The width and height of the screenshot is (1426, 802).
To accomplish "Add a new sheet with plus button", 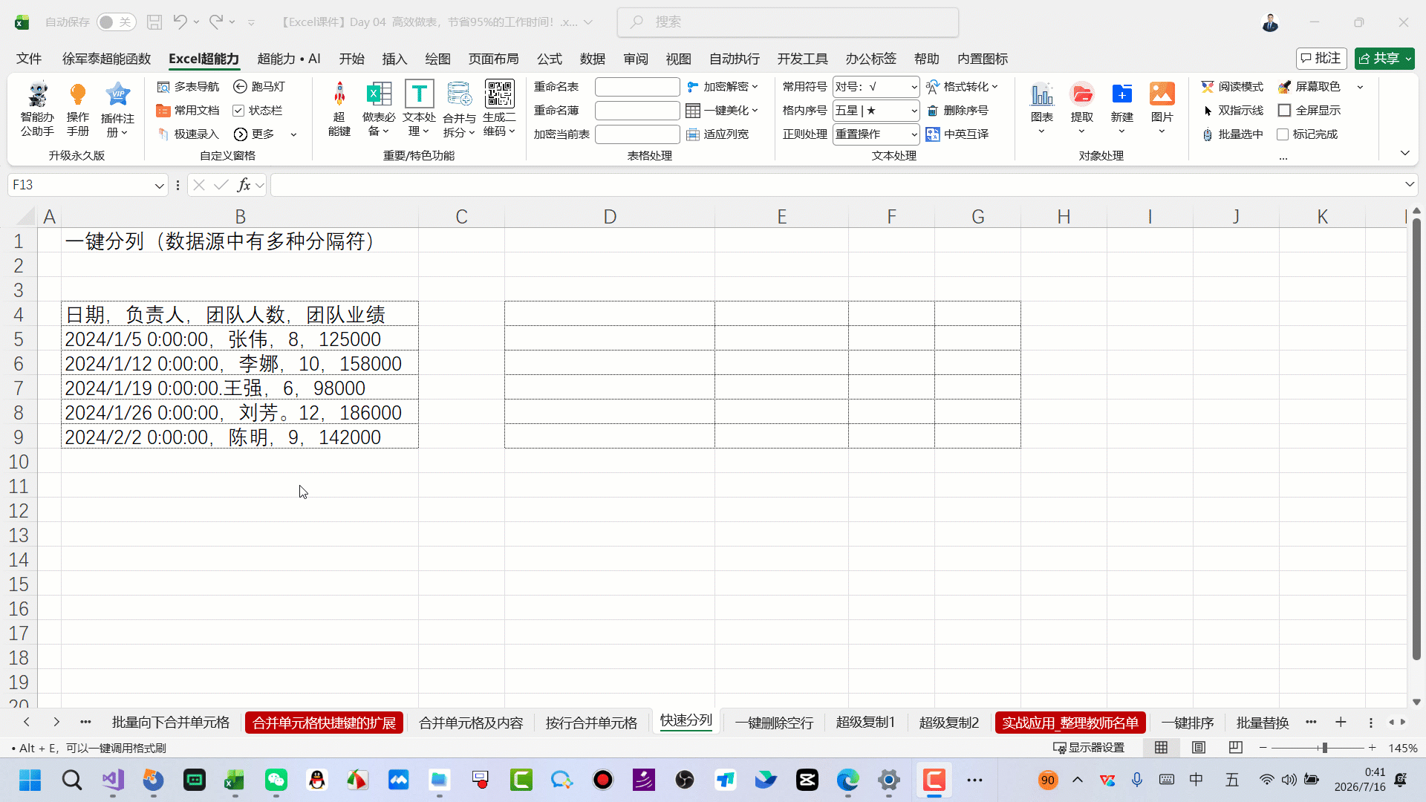I will pos(1341,722).
